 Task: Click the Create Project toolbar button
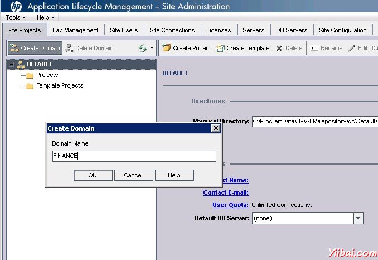tap(187, 48)
